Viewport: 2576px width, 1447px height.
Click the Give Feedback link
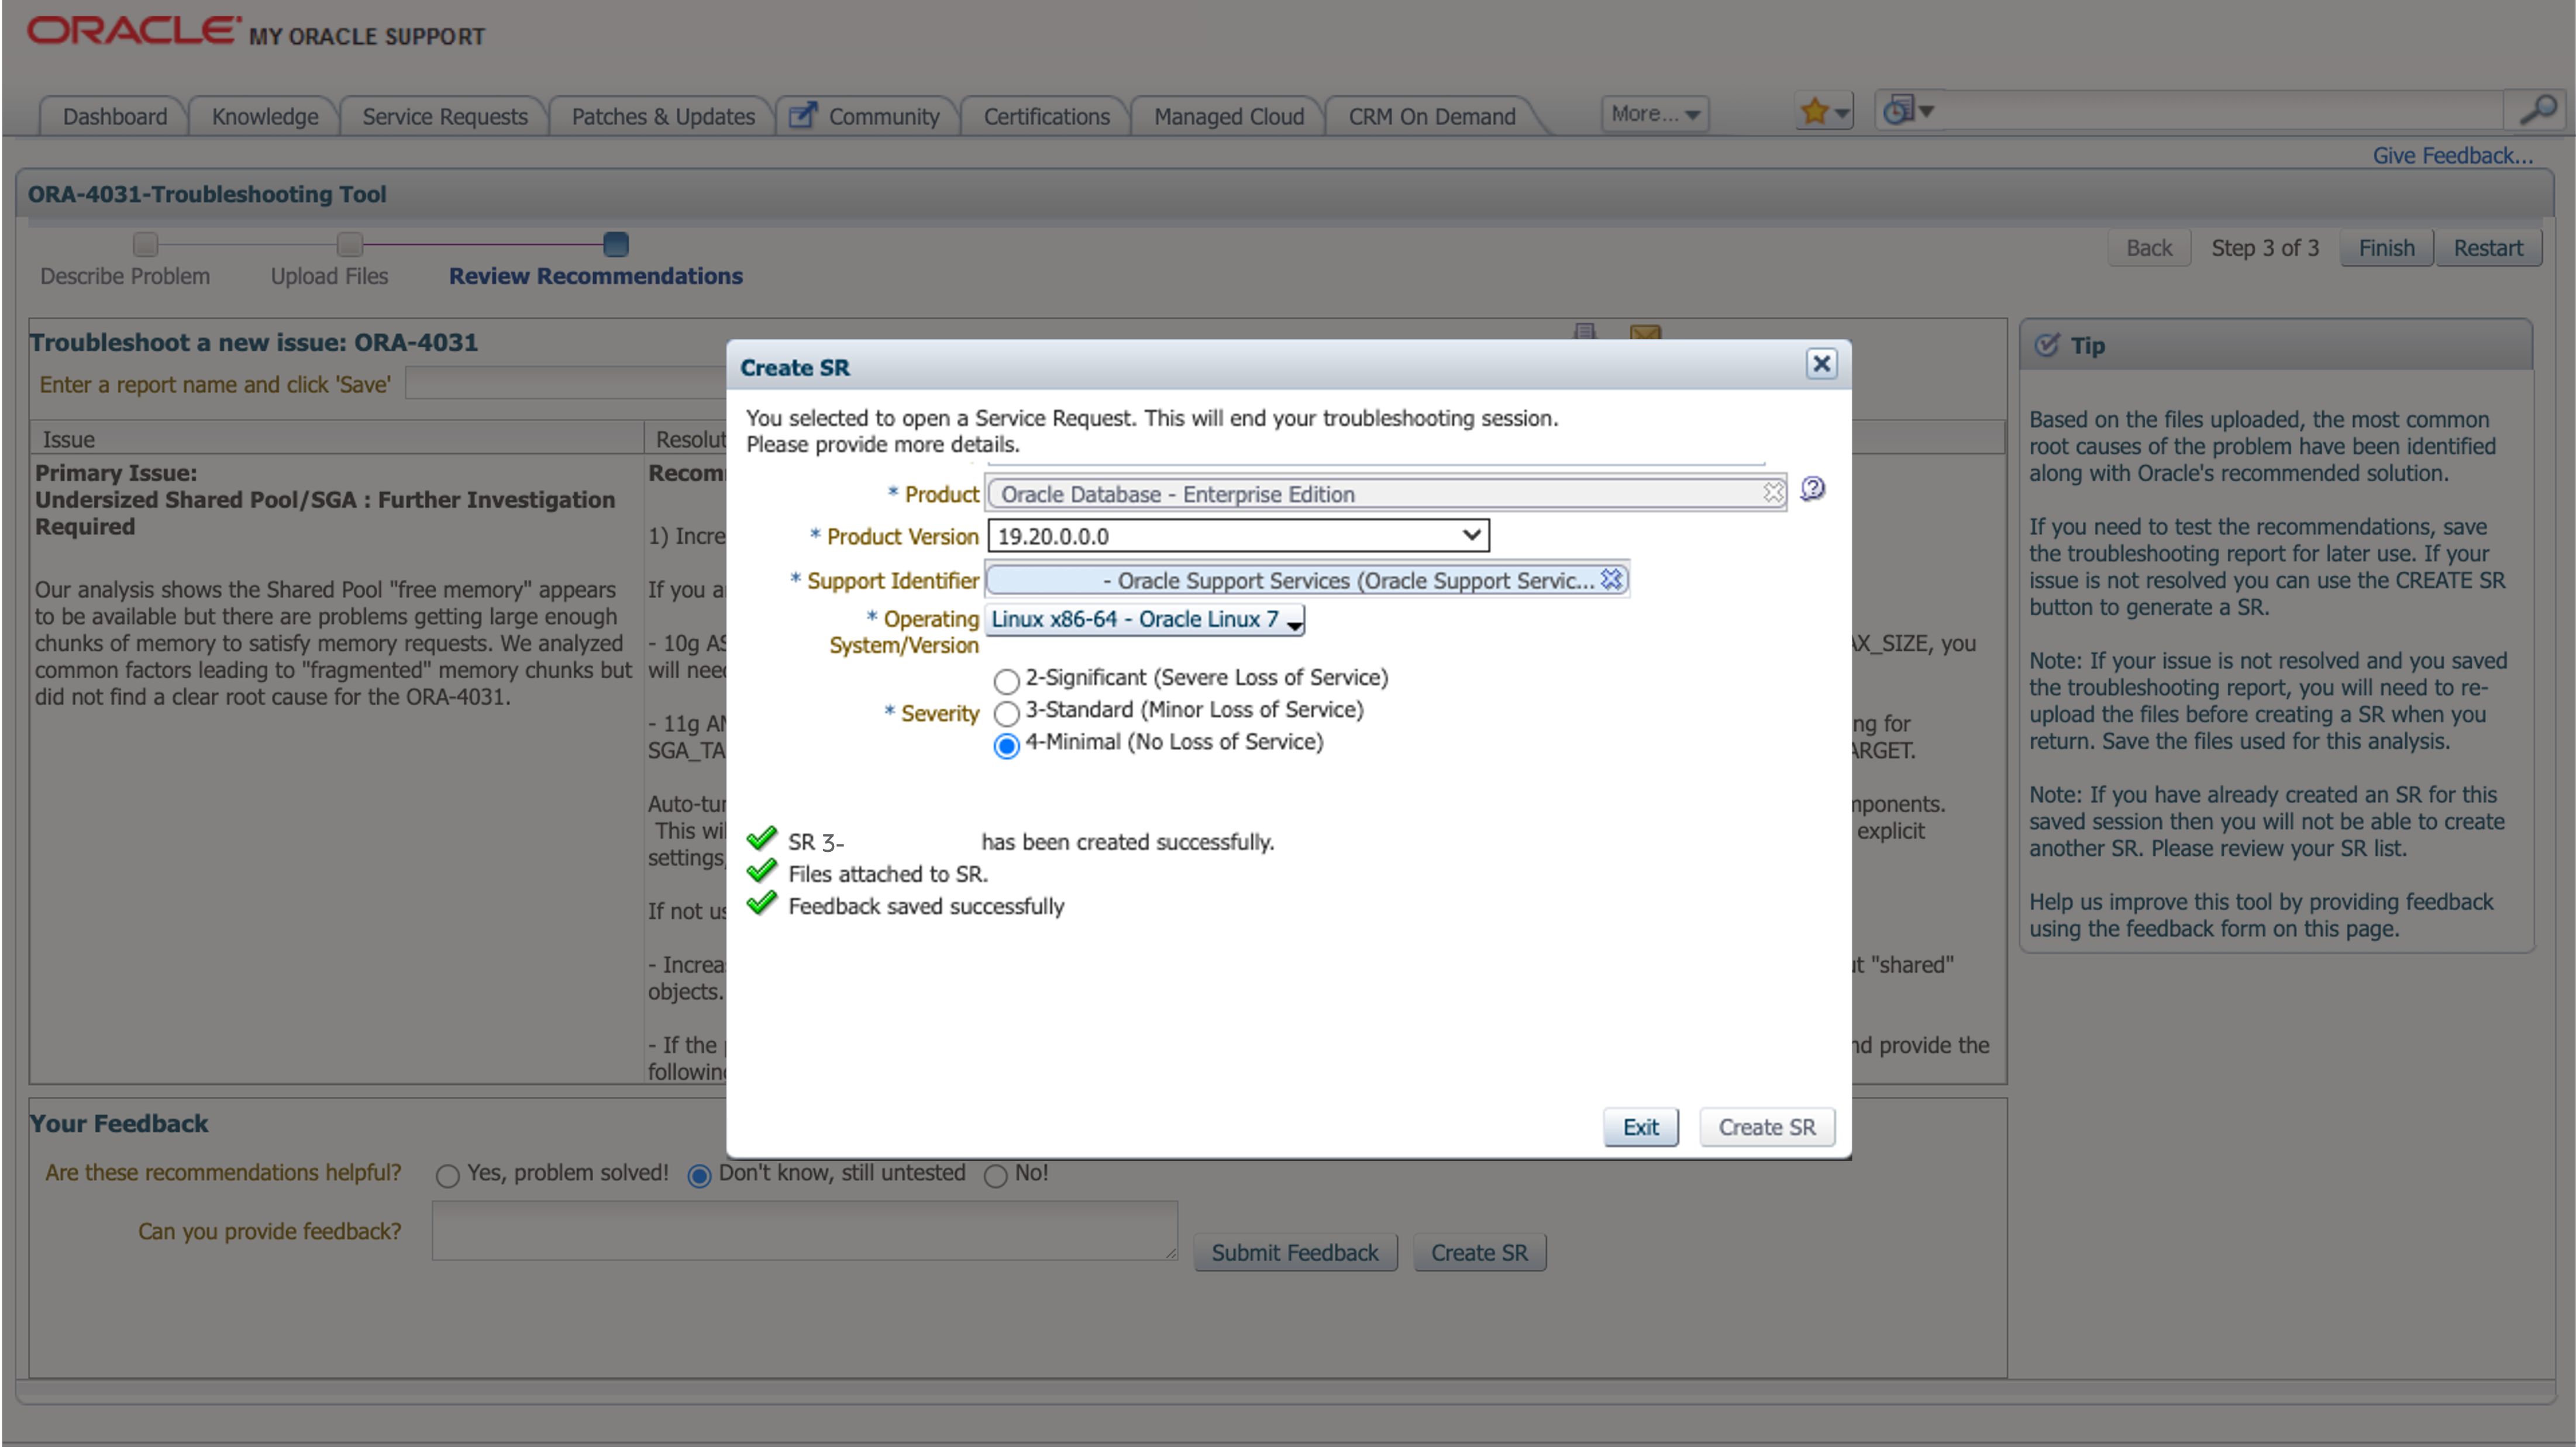click(2452, 156)
